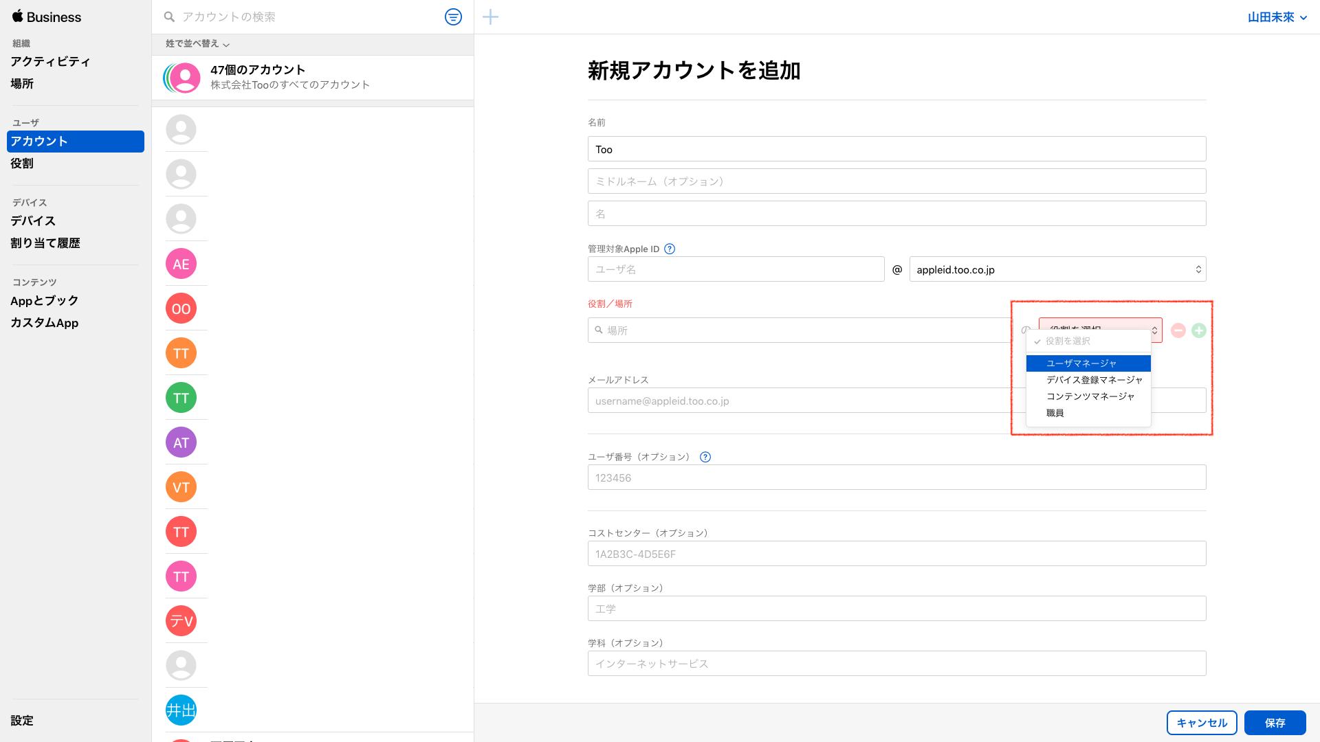Click the 学科 field
This screenshot has height=742, width=1320.
[x=896, y=664]
